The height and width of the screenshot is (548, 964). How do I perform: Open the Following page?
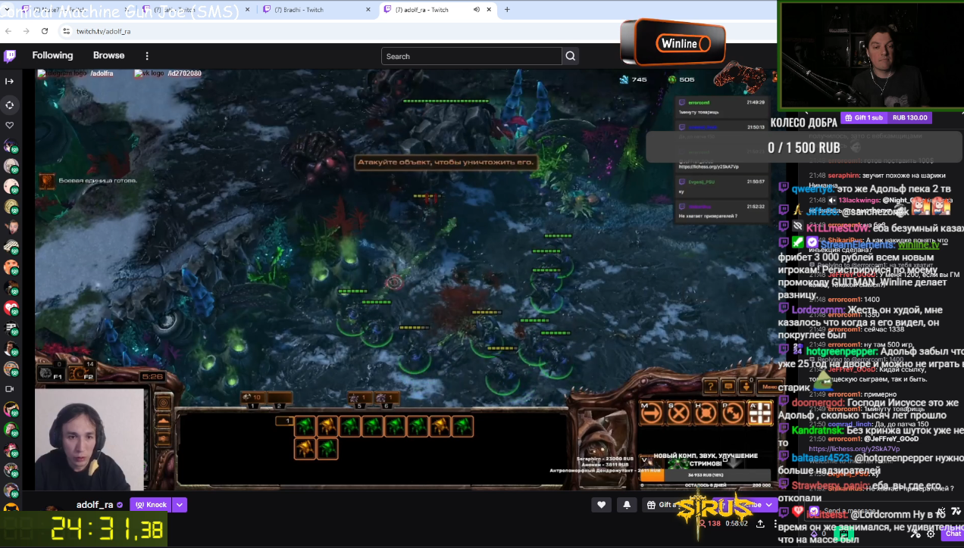click(52, 55)
